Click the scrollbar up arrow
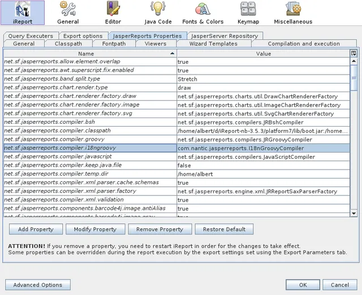Screen dimensions: 362x295 pos(354,61)
